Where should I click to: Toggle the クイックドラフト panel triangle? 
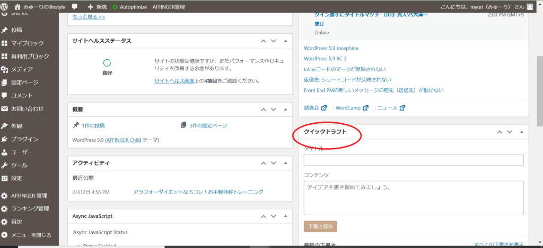522,132
